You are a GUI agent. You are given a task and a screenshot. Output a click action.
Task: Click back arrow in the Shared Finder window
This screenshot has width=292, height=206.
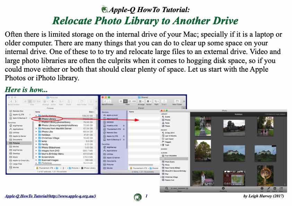coord(105,101)
